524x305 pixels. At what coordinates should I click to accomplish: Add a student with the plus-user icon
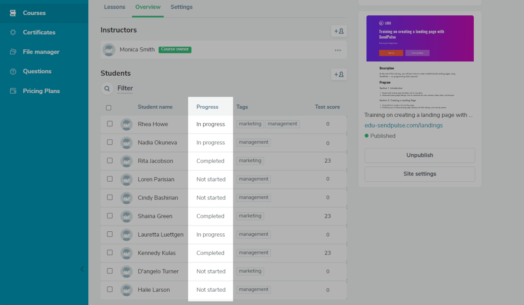pos(339,74)
